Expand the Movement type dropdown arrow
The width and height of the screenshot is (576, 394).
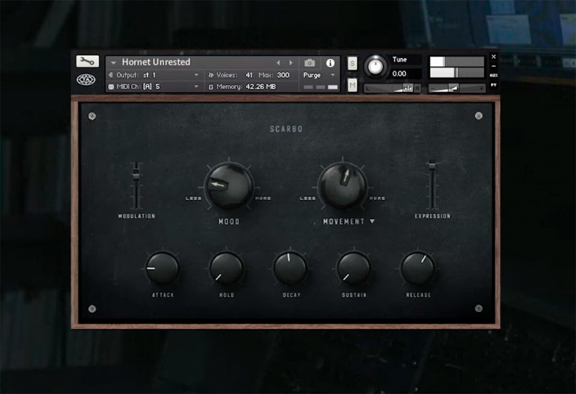372,221
